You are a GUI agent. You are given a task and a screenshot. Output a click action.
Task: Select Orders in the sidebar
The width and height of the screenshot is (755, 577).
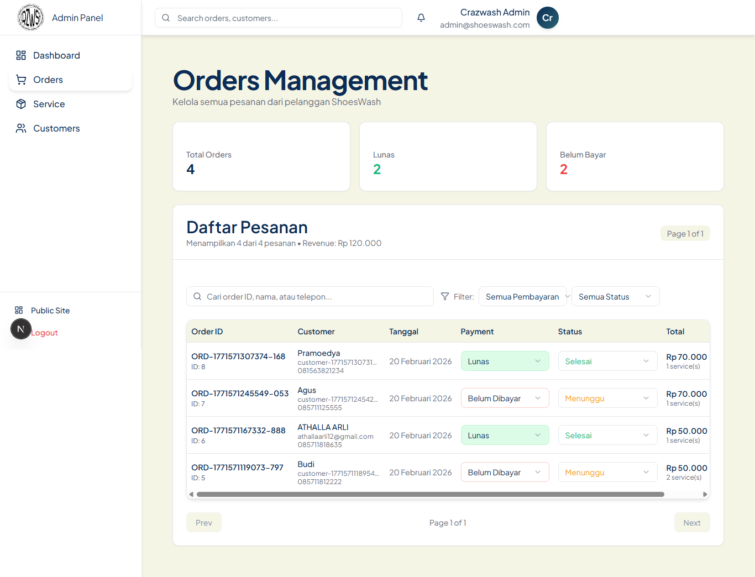point(70,80)
